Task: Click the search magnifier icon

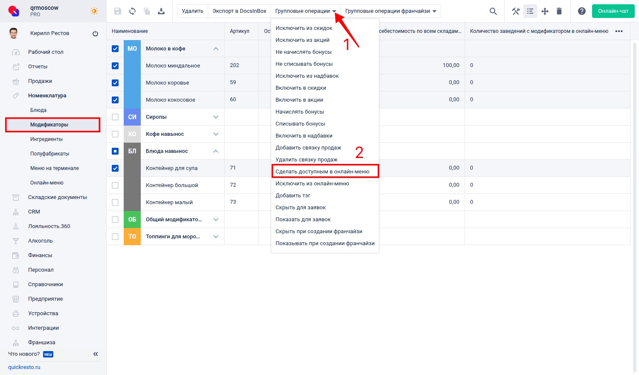Action: coord(493,12)
